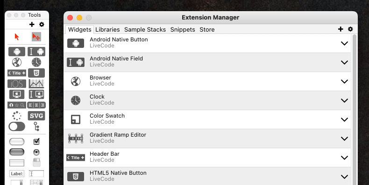Expand the Header Bar widget row
This screenshot has width=369, height=185.
tap(344, 158)
